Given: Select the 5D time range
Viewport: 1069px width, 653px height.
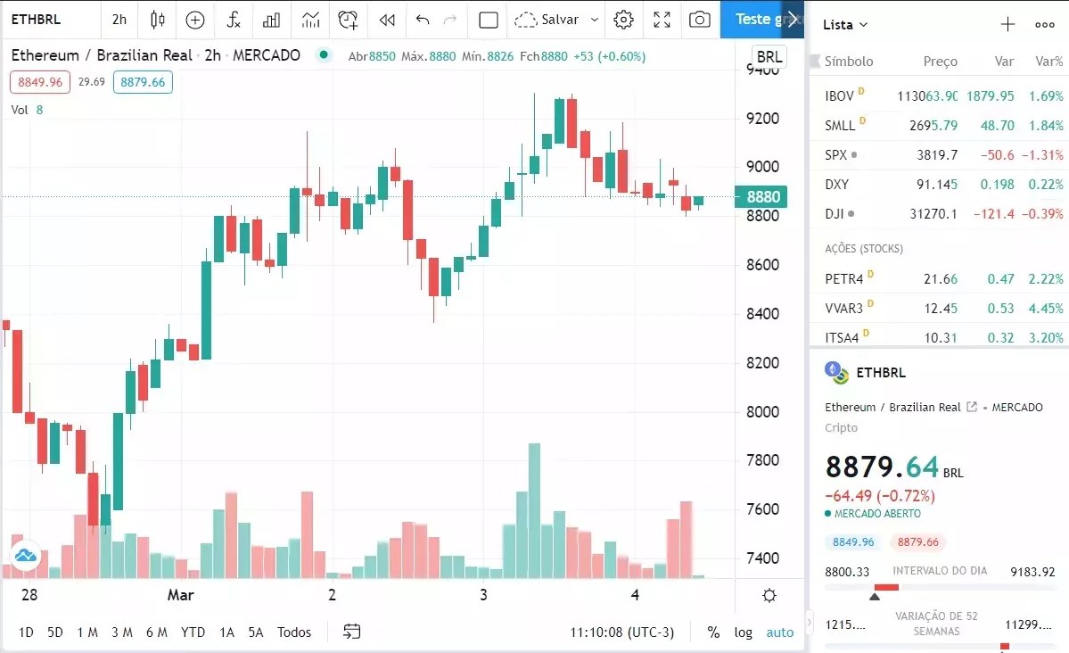Looking at the screenshot, I should (55, 632).
